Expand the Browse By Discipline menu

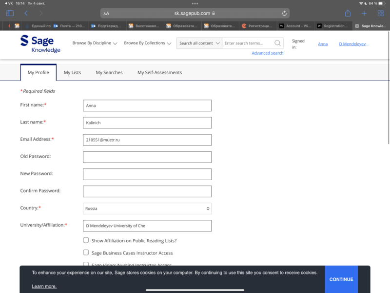coord(95,43)
